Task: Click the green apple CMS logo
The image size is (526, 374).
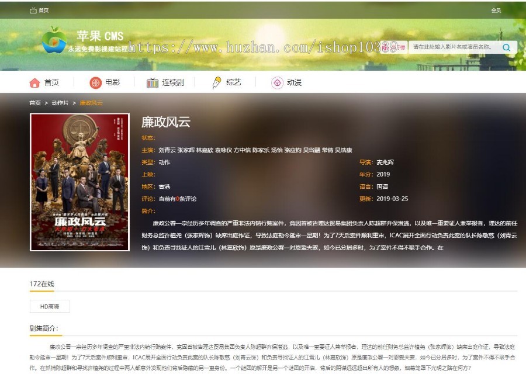Action: (56, 42)
